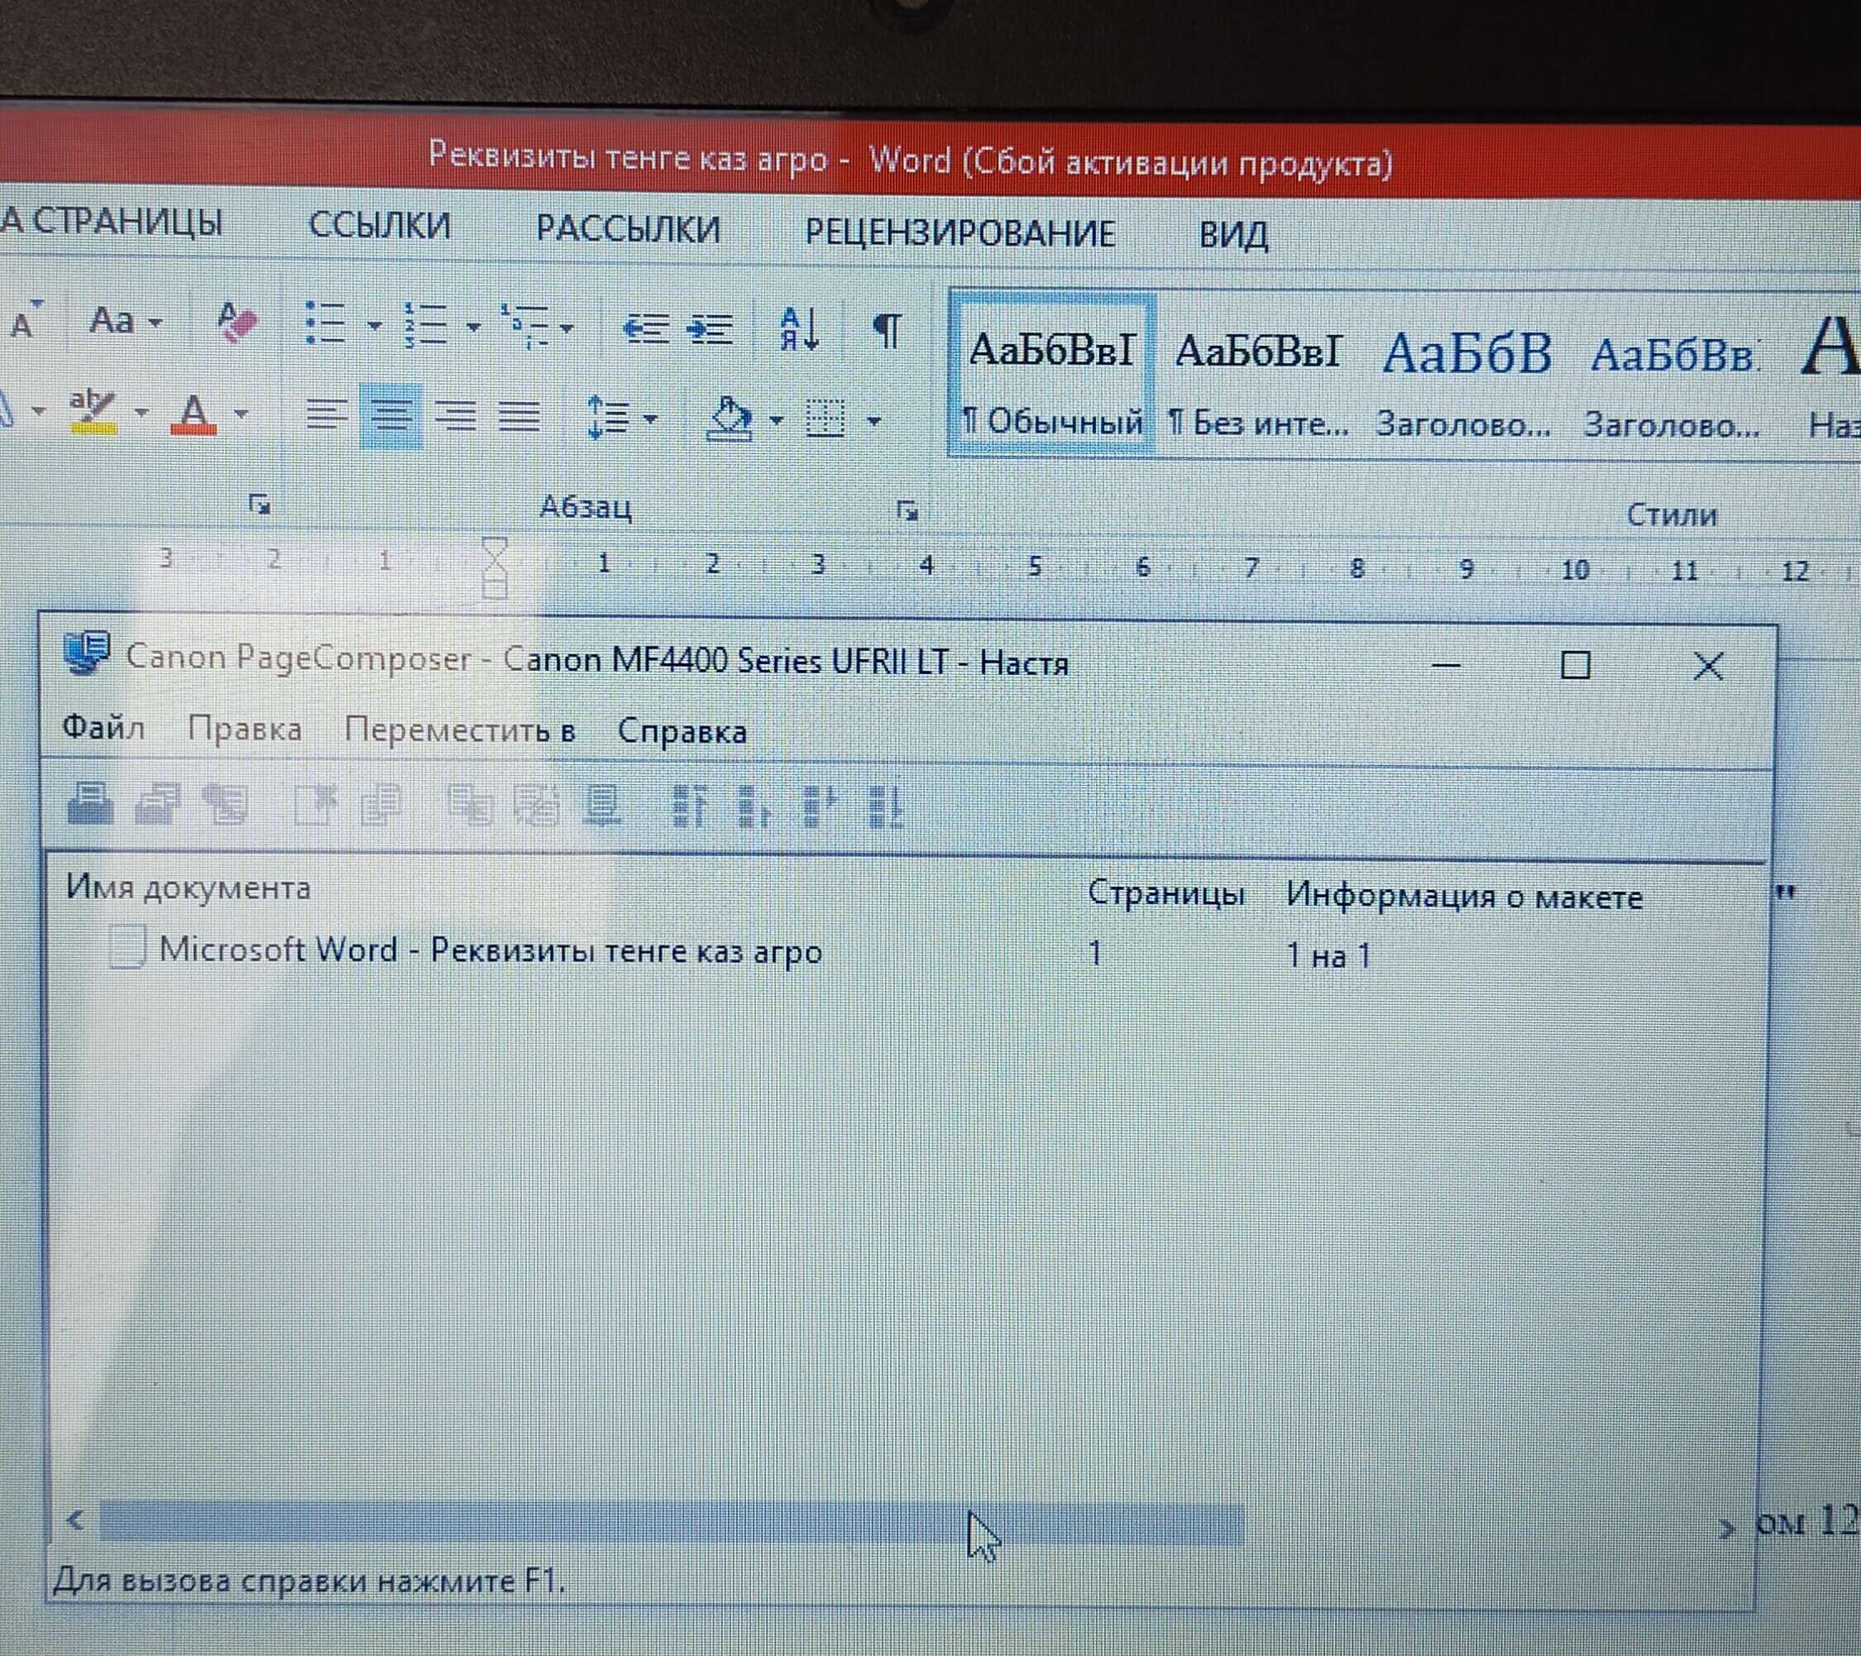Open the Файл menu in PageComposer
Image resolution: width=1861 pixels, height=1656 pixels.
103,727
